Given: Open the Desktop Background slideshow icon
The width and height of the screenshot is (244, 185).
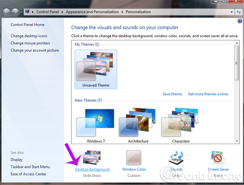Looking at the screenshot, I should tap(92, 158).
